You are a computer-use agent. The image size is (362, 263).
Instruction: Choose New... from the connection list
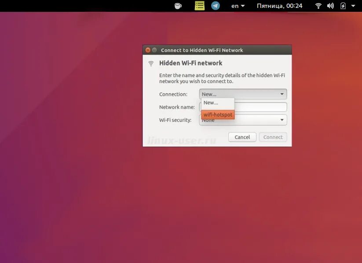point(218,103)
